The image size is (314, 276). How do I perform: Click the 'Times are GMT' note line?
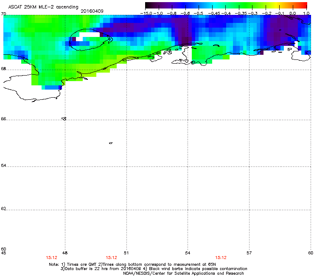point(132,265)
